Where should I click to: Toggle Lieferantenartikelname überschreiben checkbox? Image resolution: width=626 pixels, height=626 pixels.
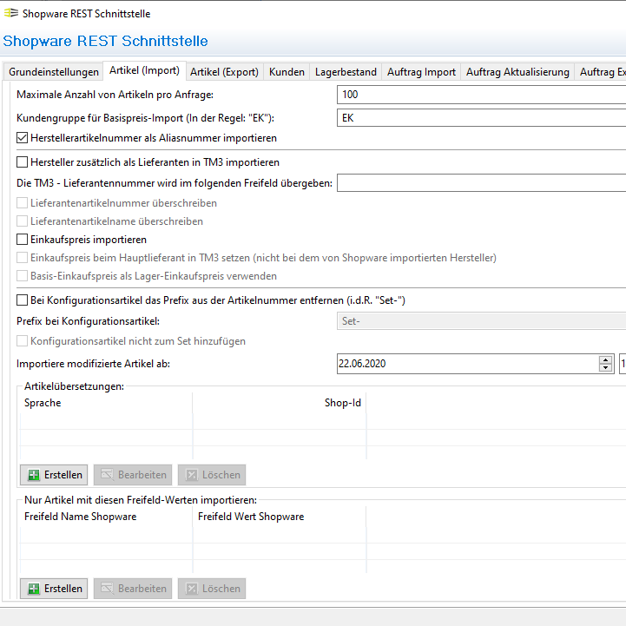tap(22, 221)
